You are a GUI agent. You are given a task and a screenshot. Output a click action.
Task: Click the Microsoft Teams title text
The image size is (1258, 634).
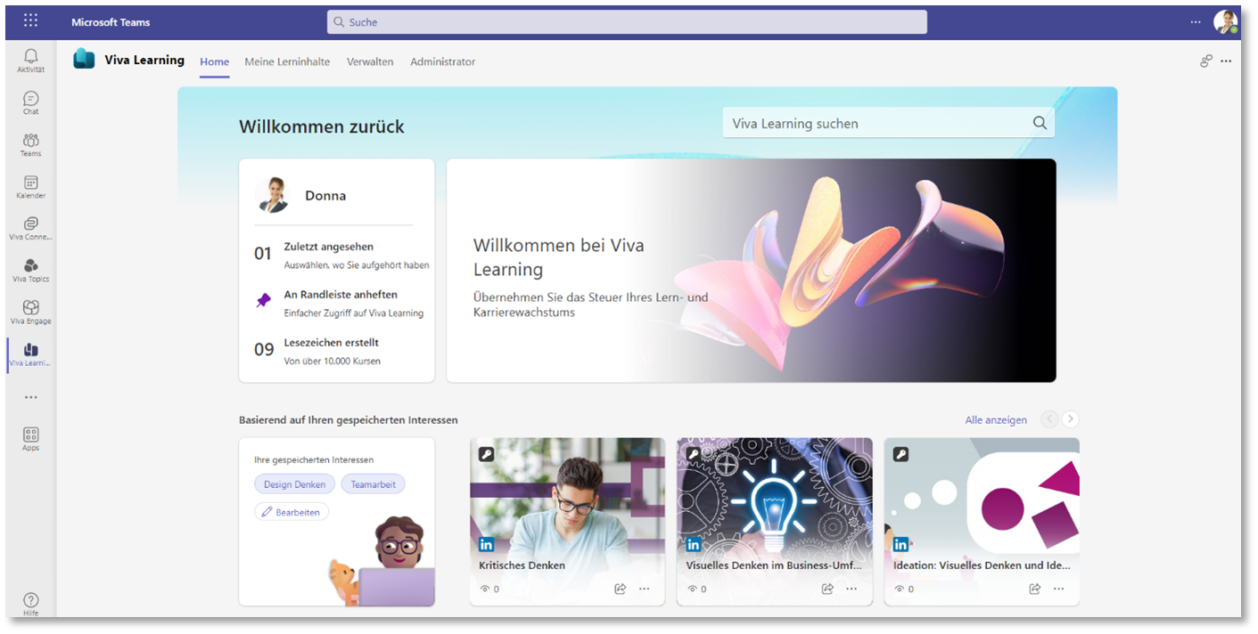pos(111,22)
